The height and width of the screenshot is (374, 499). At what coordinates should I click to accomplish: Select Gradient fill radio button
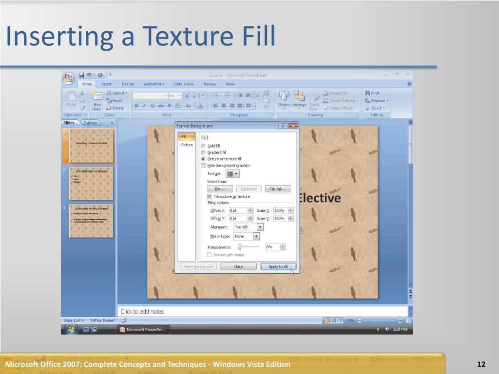click(x=203, y=152)
